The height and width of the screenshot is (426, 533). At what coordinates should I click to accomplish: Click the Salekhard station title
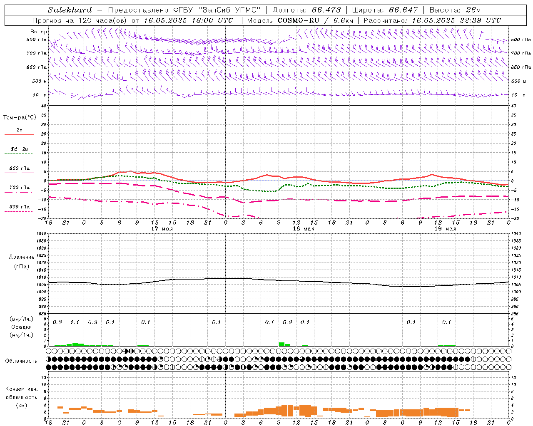click(70, 10)
